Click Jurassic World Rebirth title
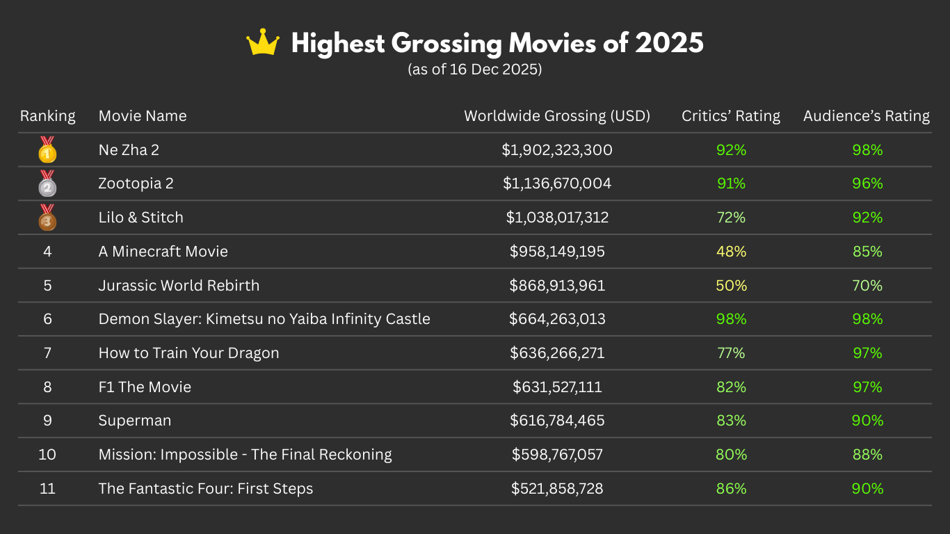The width and height of the screenshot is (950, 534). click(x=179, y=286)
